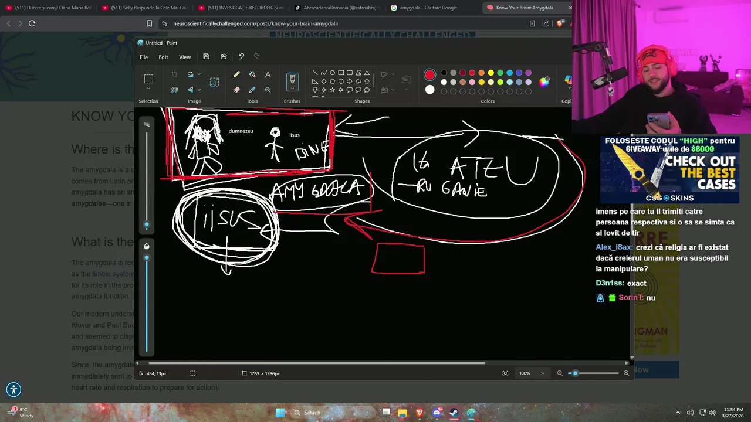Viewport: 751px width, 422px height.
Task: Select the Oval shape
Action: tap(332, 73)
